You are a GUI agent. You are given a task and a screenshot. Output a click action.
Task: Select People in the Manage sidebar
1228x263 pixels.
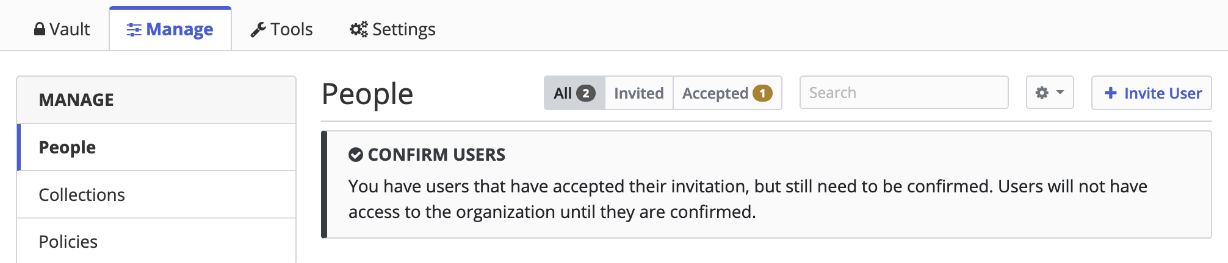tap(156, 147)
